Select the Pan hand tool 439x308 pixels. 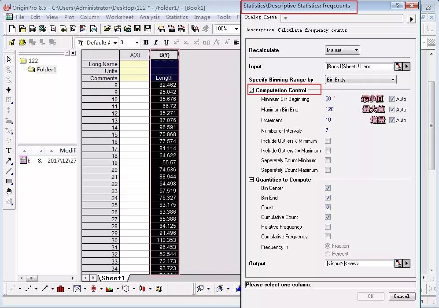click(x=9, y=191)
